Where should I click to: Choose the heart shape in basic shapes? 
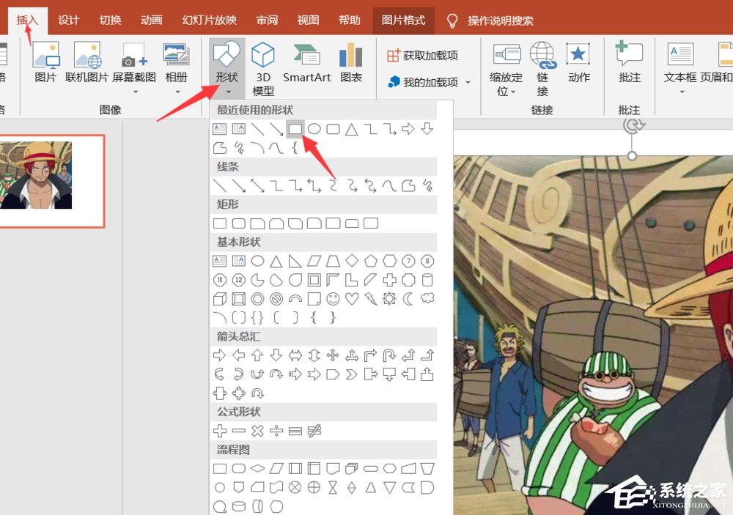[352, 299]
